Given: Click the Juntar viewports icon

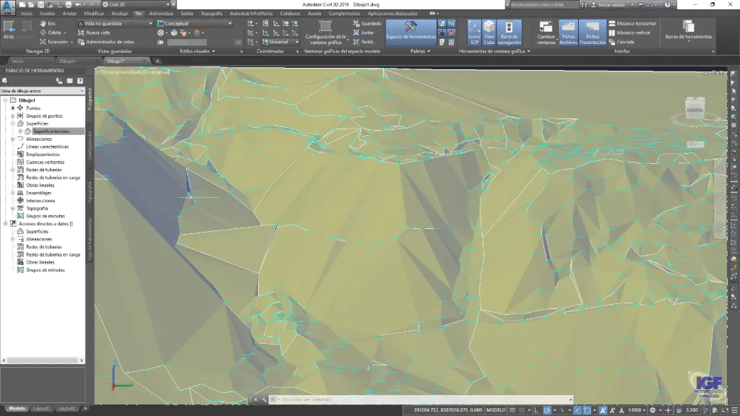Looking at the screenshot, I should click(x=364, y=32).
